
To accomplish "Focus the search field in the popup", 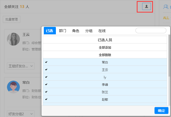I will click(151, 30).
